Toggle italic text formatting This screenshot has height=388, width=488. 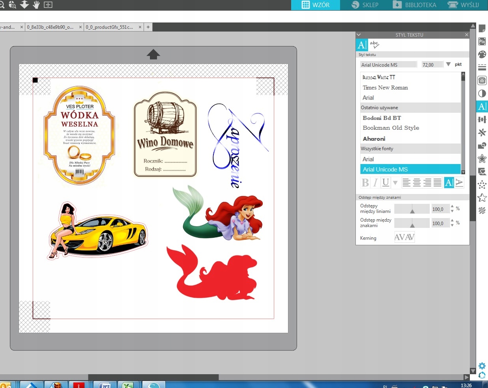click(x=375, y=183)
